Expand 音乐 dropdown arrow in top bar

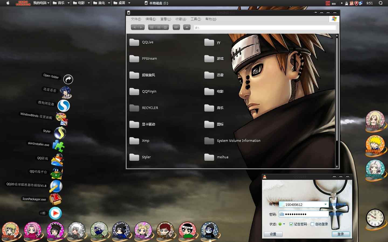point(68,3)
